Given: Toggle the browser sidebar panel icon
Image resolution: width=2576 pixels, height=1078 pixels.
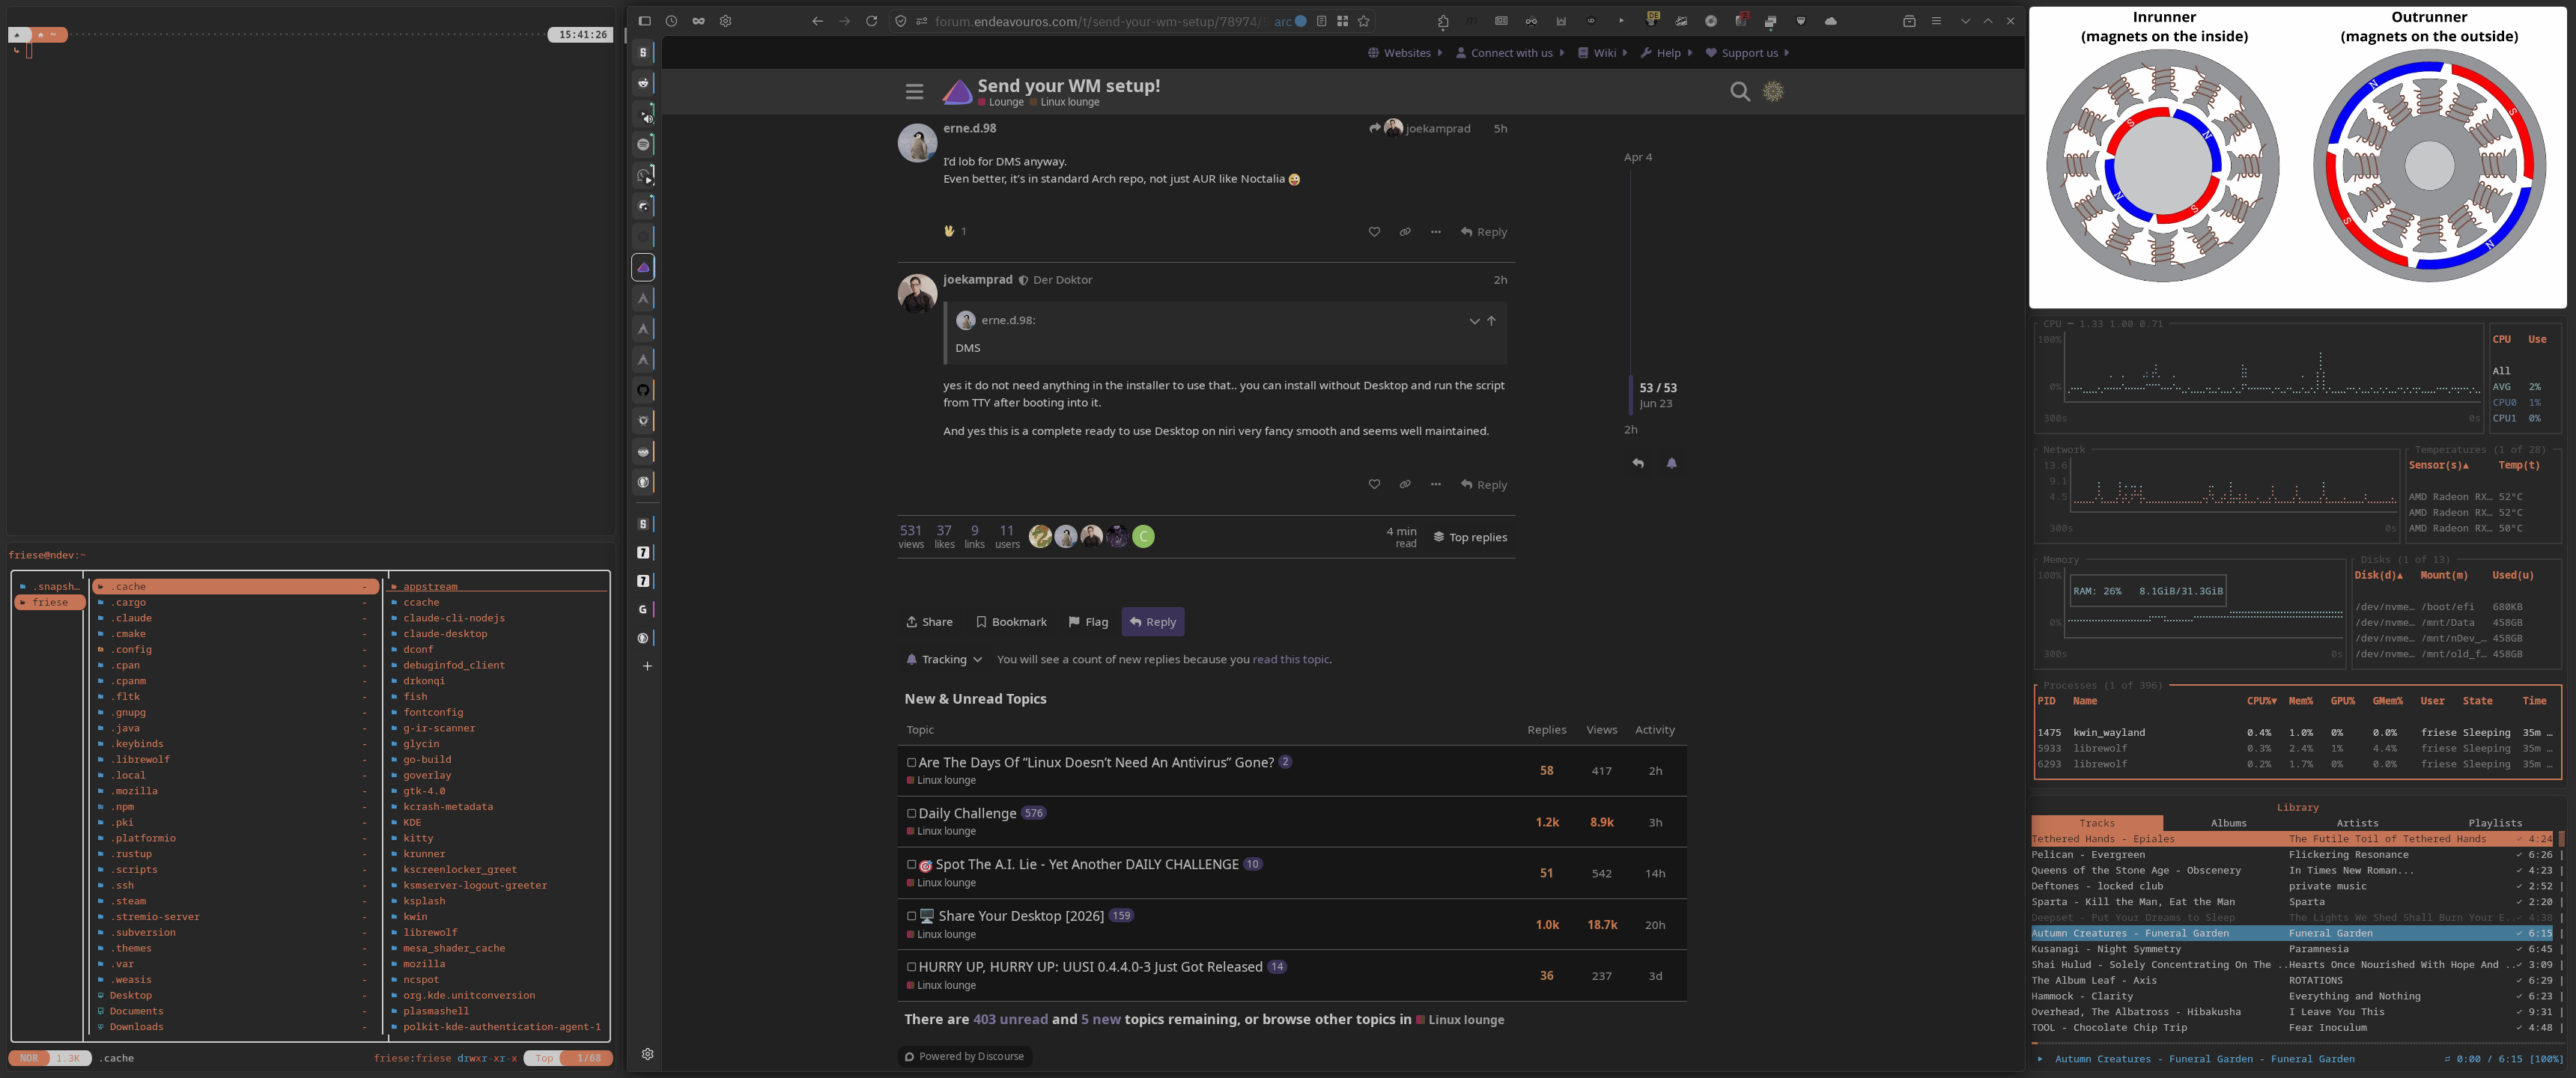Looking at the screenshot, I should (x=644, y=21).
